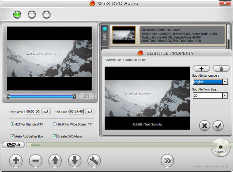
Task: Remove the selected clip with the minus button
Action: point(36,161)
